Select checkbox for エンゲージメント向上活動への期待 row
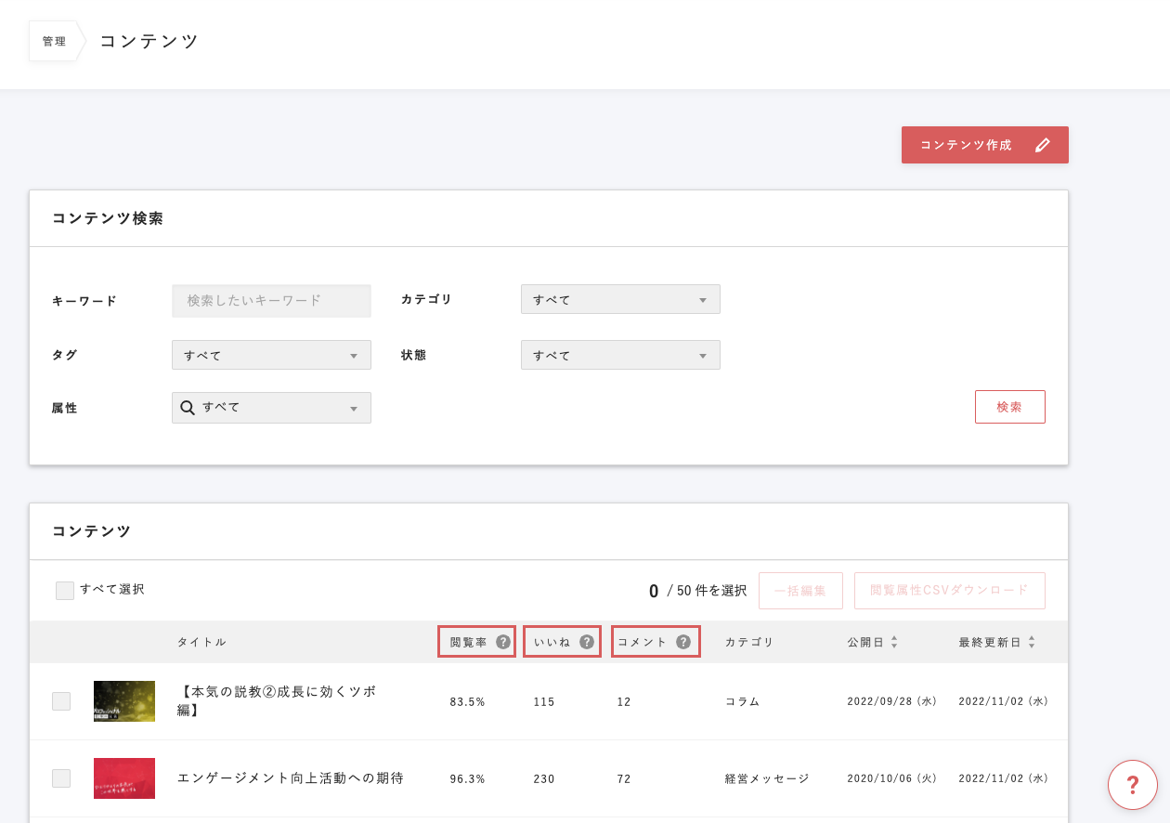 [x=61, y=778]
